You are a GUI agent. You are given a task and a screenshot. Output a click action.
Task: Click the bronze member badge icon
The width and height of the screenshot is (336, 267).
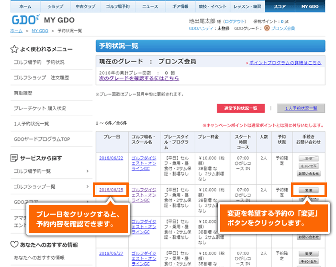click(267, 28)
